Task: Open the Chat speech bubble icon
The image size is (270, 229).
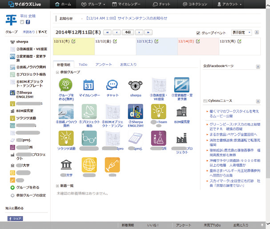Action: click(112, 85)
